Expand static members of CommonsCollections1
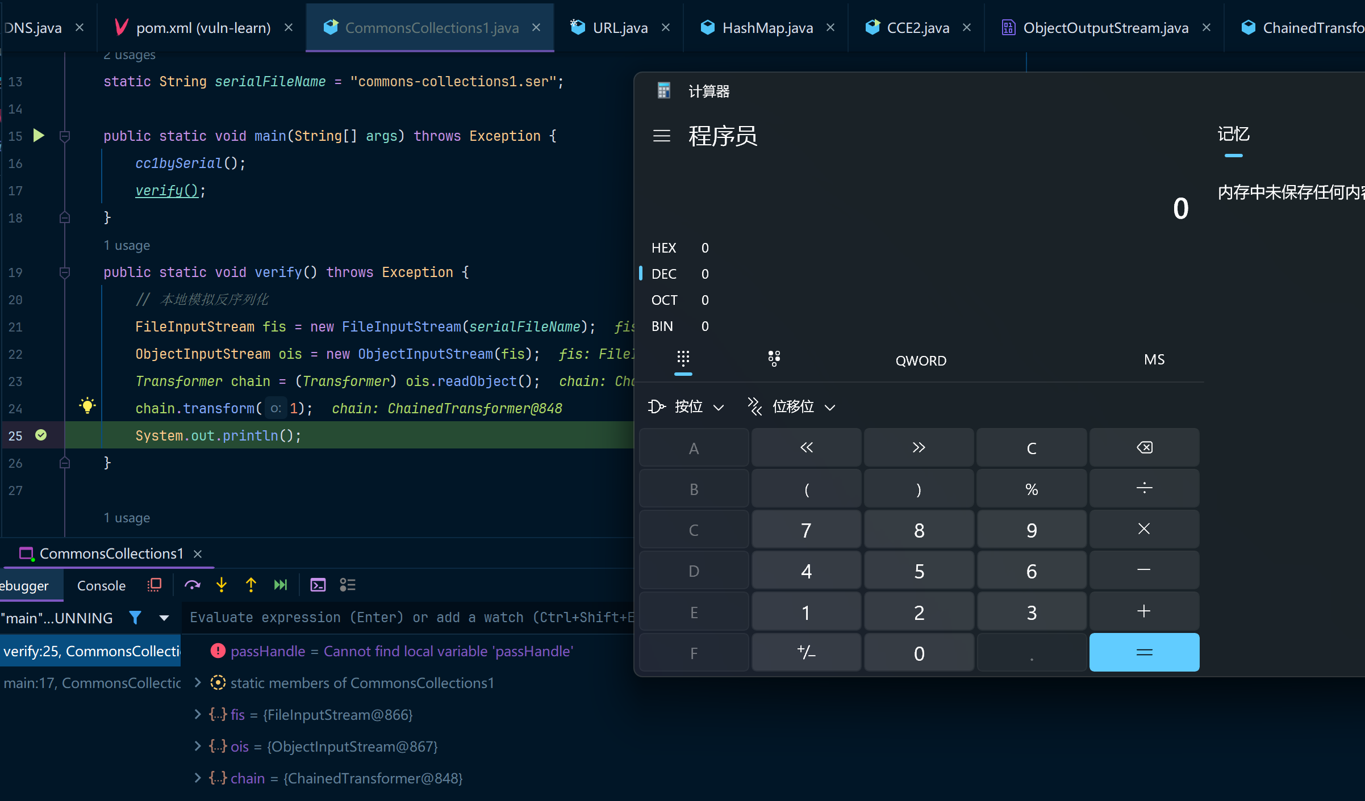 point(198,682)
